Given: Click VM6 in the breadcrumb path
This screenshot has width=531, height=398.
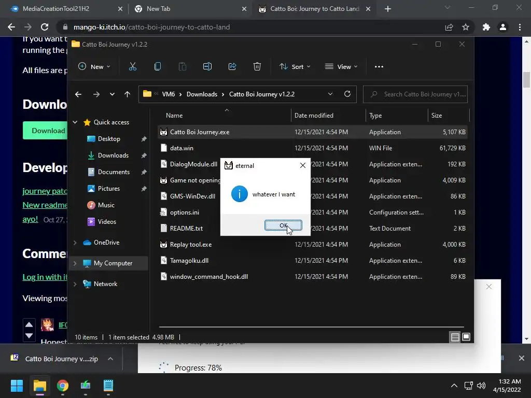Looking at the screenshot, I should tap(169, 94).
